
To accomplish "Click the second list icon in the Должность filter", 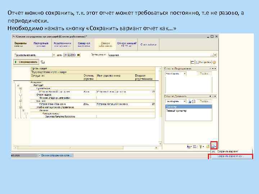I will click(x=194, y=101).
